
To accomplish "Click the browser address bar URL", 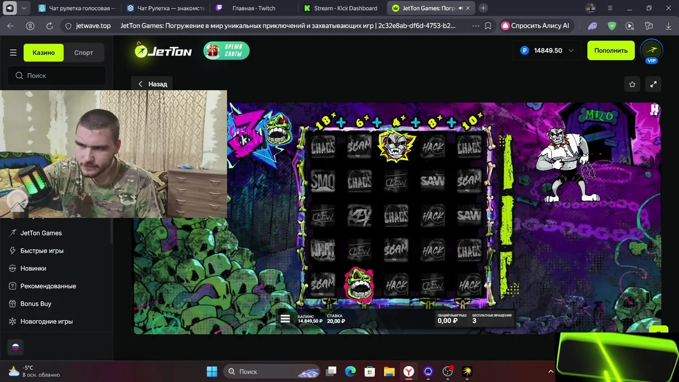I will click(93, 25).
